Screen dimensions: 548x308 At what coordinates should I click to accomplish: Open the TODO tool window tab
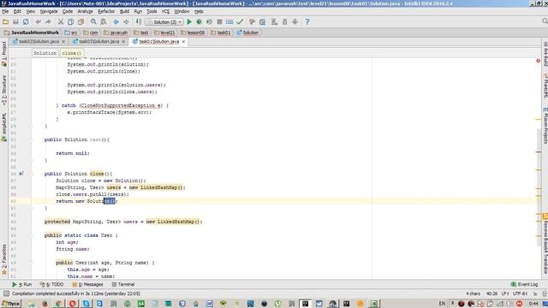click(51, 284)
